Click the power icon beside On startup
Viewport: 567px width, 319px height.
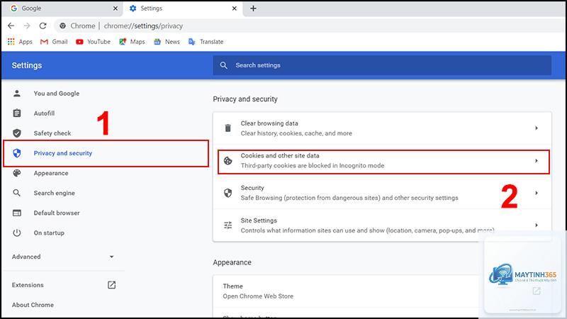coord(17,233)
